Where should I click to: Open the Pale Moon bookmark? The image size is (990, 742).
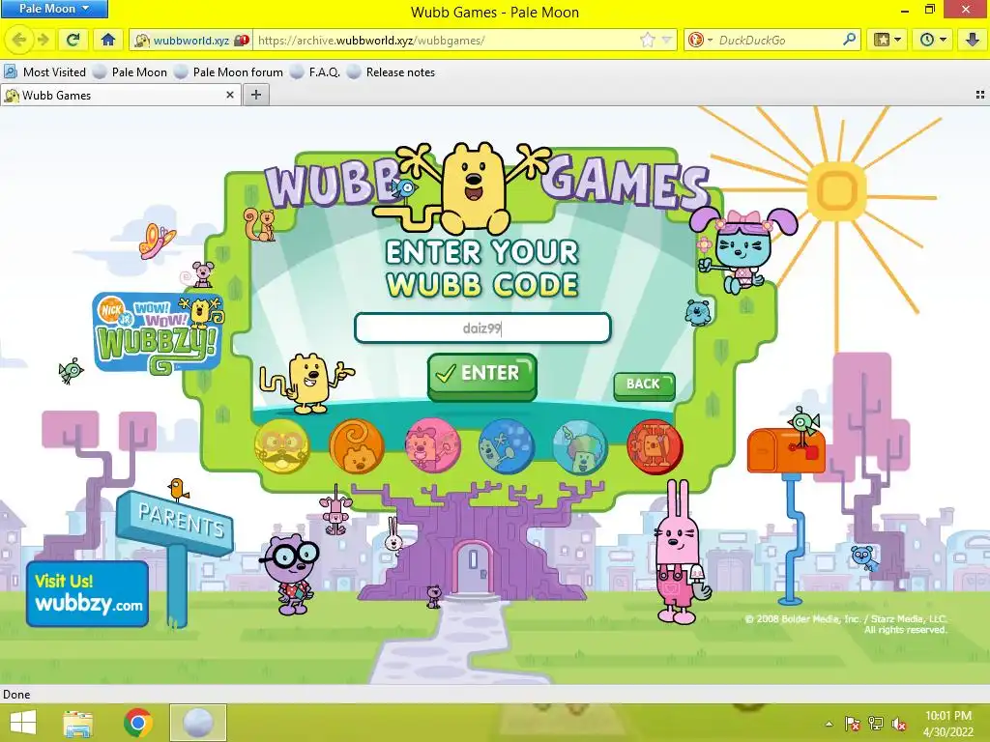[131, 71]
